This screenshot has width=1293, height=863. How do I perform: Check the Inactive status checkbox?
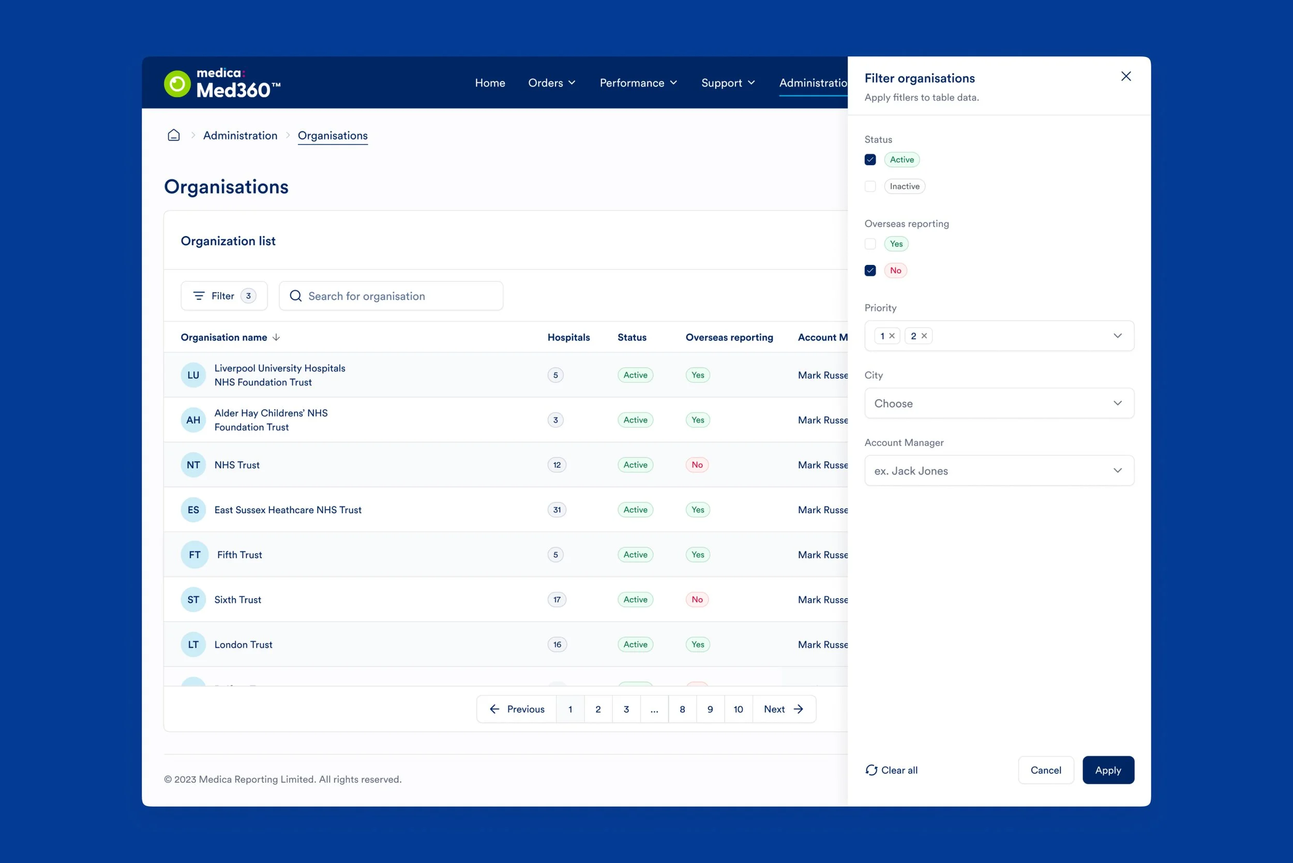click(870, 187)
